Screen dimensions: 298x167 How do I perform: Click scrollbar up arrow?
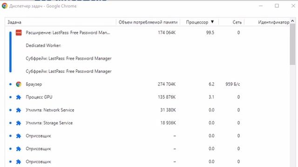pos(293,21)
